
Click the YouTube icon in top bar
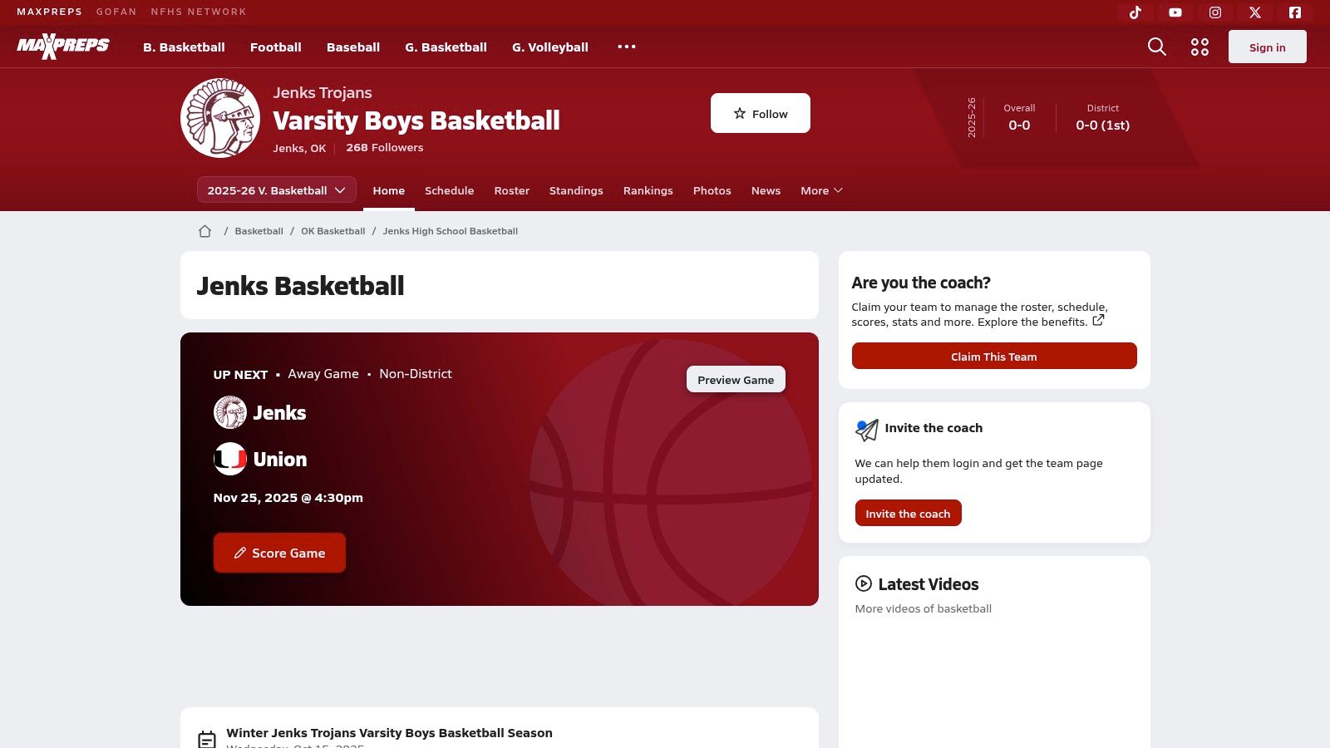(1175, 12)
